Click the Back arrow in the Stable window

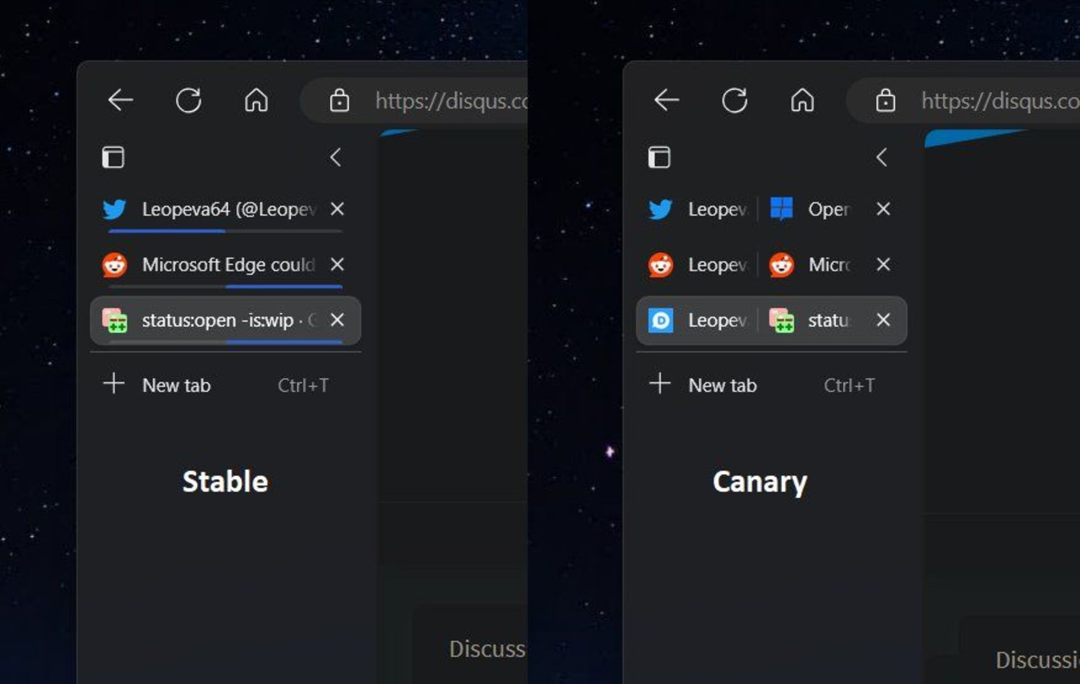click(120, 101)
